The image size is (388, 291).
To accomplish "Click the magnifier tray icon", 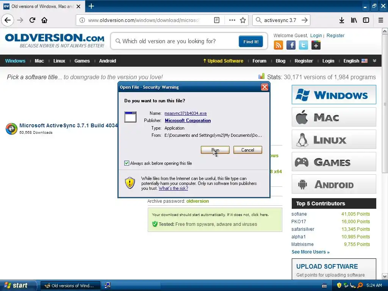I will [x=360, y=285].
